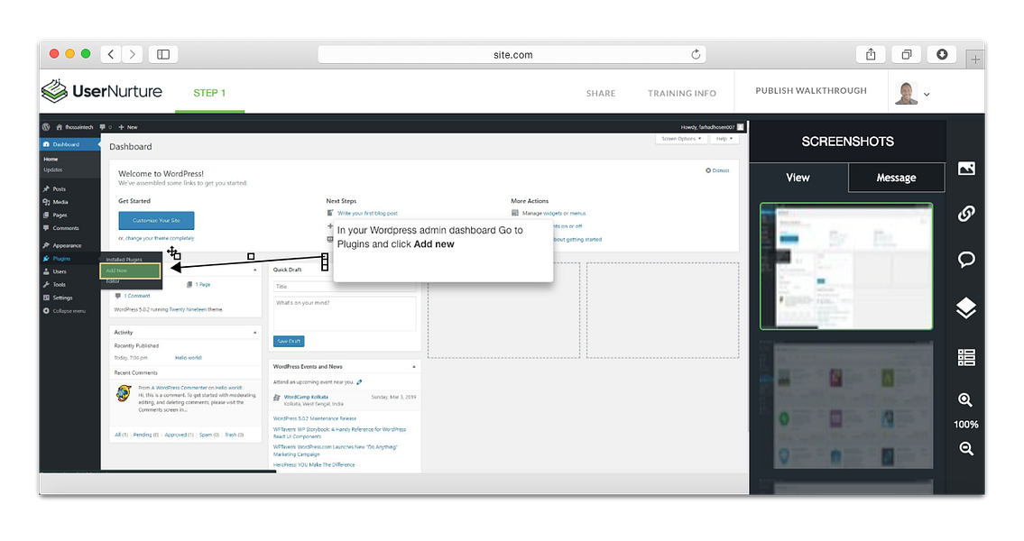Screen dimensions: 1024x541
Task: Click the Dashboard item in WordPress sidebar
Action: pos(69,144)
